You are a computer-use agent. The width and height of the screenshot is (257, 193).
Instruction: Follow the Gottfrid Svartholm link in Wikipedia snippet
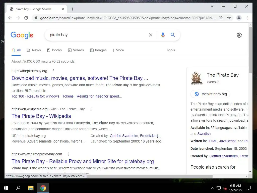tap(124, 136)
